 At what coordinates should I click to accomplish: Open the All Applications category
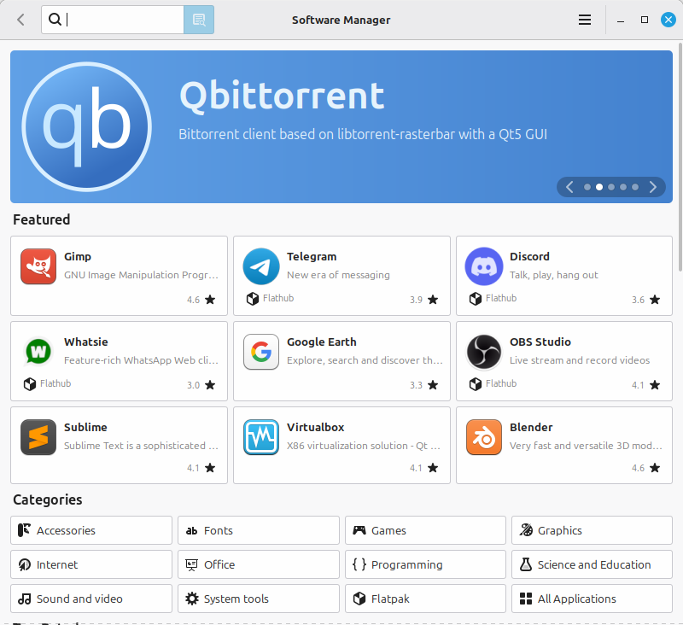(x=592, y=599)
